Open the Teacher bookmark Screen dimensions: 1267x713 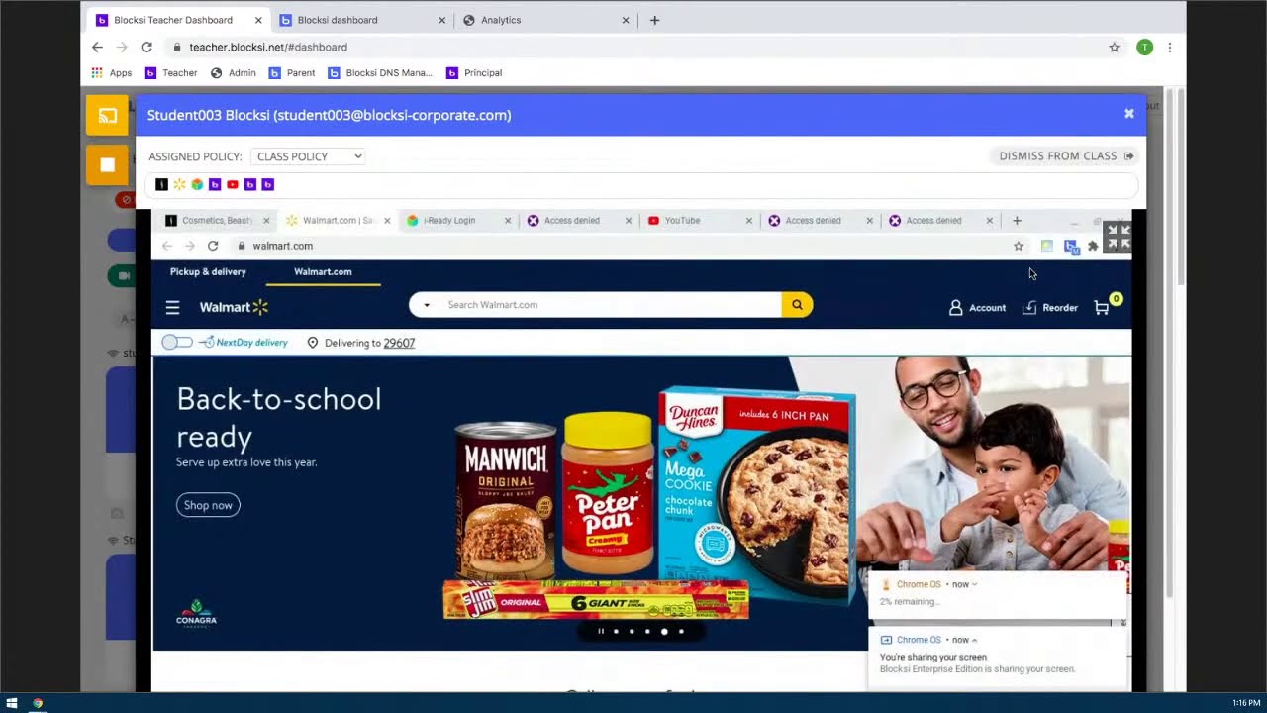coord(171,73)
